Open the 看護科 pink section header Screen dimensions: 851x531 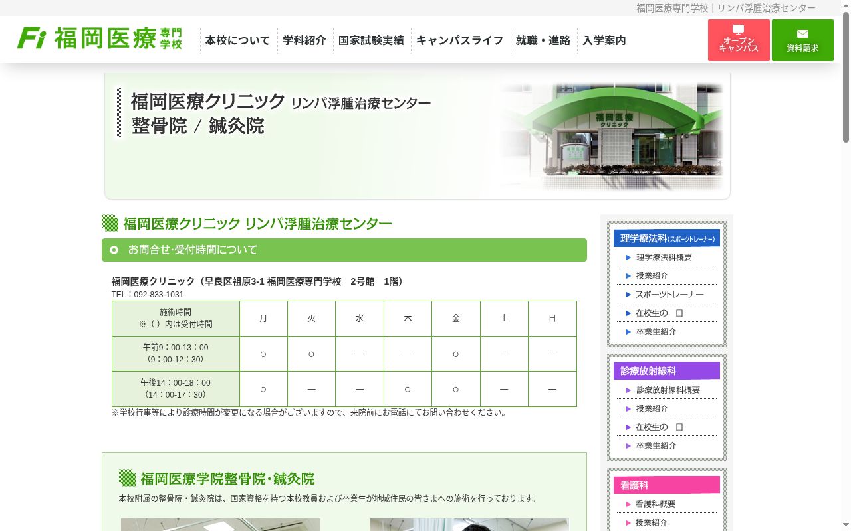click(667, 485)
